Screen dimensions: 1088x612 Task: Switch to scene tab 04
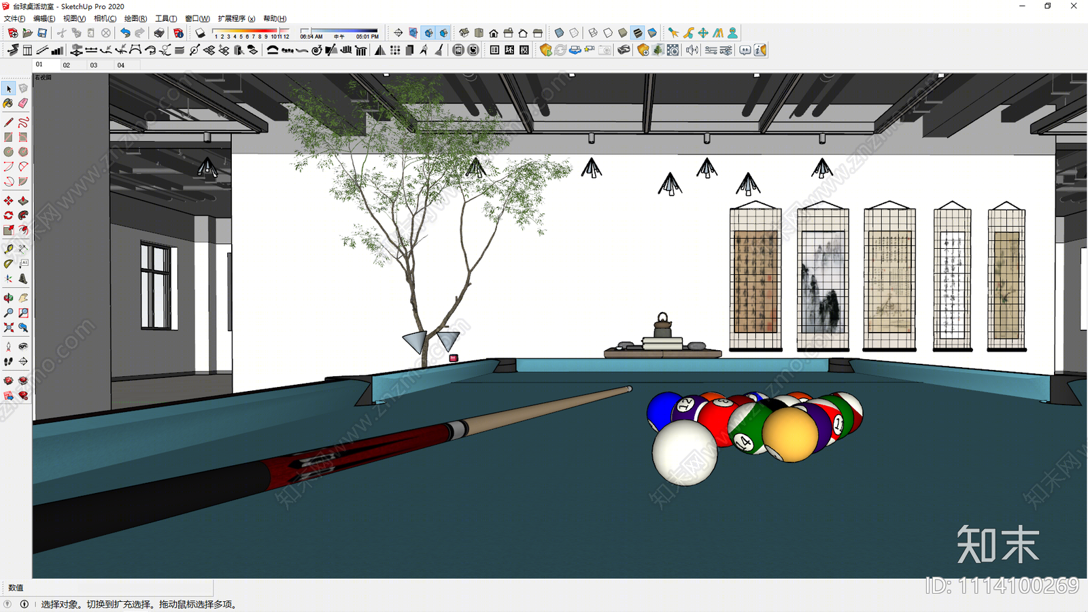click(128, 65)
